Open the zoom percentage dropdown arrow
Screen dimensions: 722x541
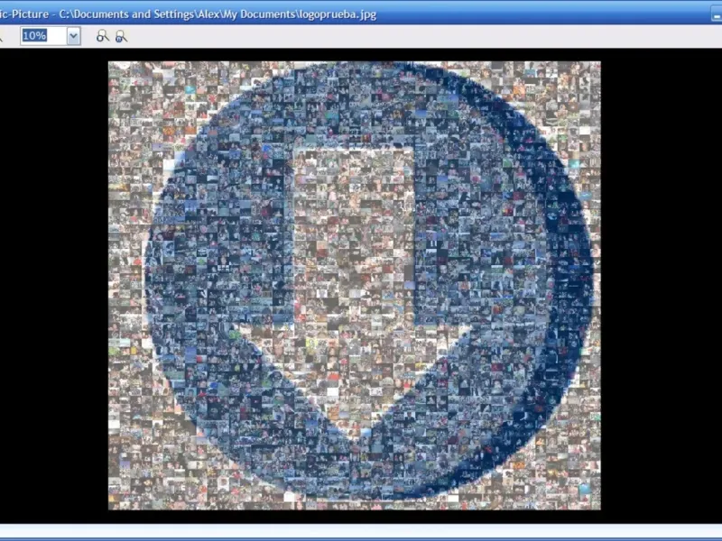pyautogui.click(x=73, y=36)
